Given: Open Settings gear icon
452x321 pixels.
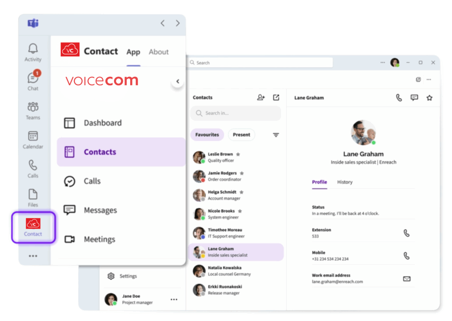Looking at the screenshot, I should [111, 276].
